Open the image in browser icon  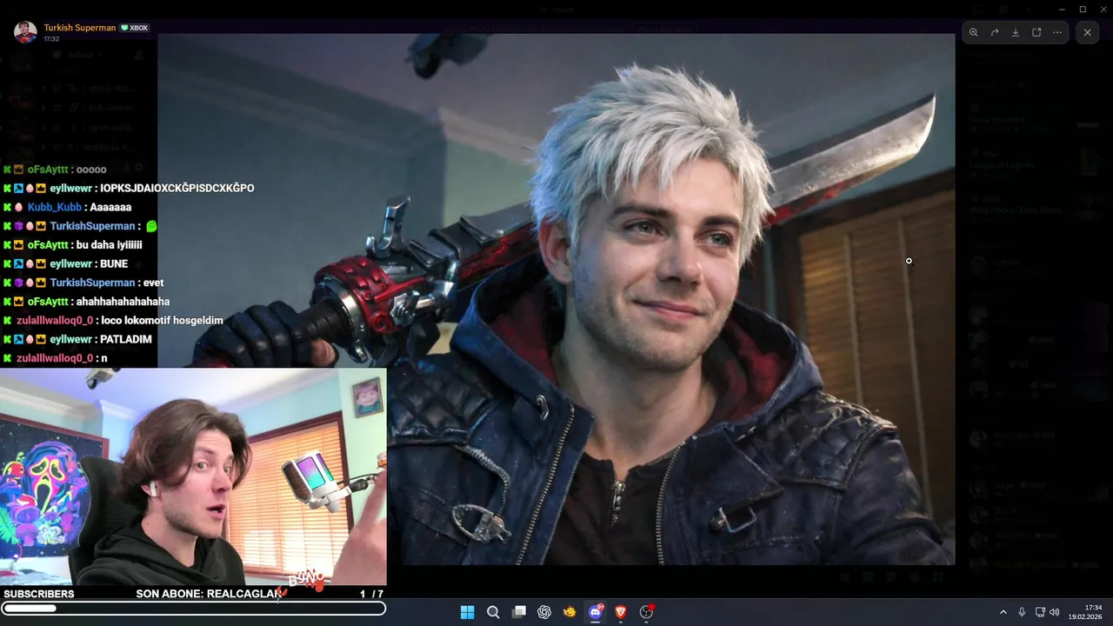click(1036, 32)
